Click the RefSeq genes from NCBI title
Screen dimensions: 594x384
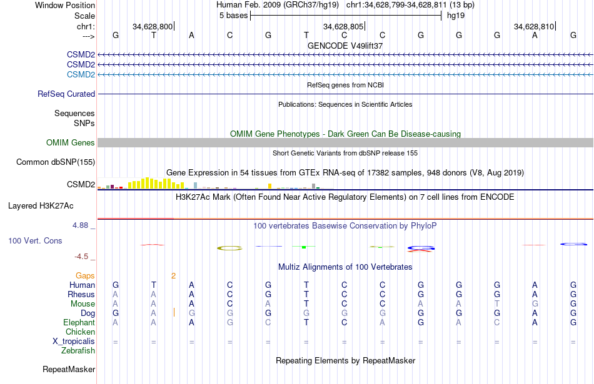pos(345,85)
